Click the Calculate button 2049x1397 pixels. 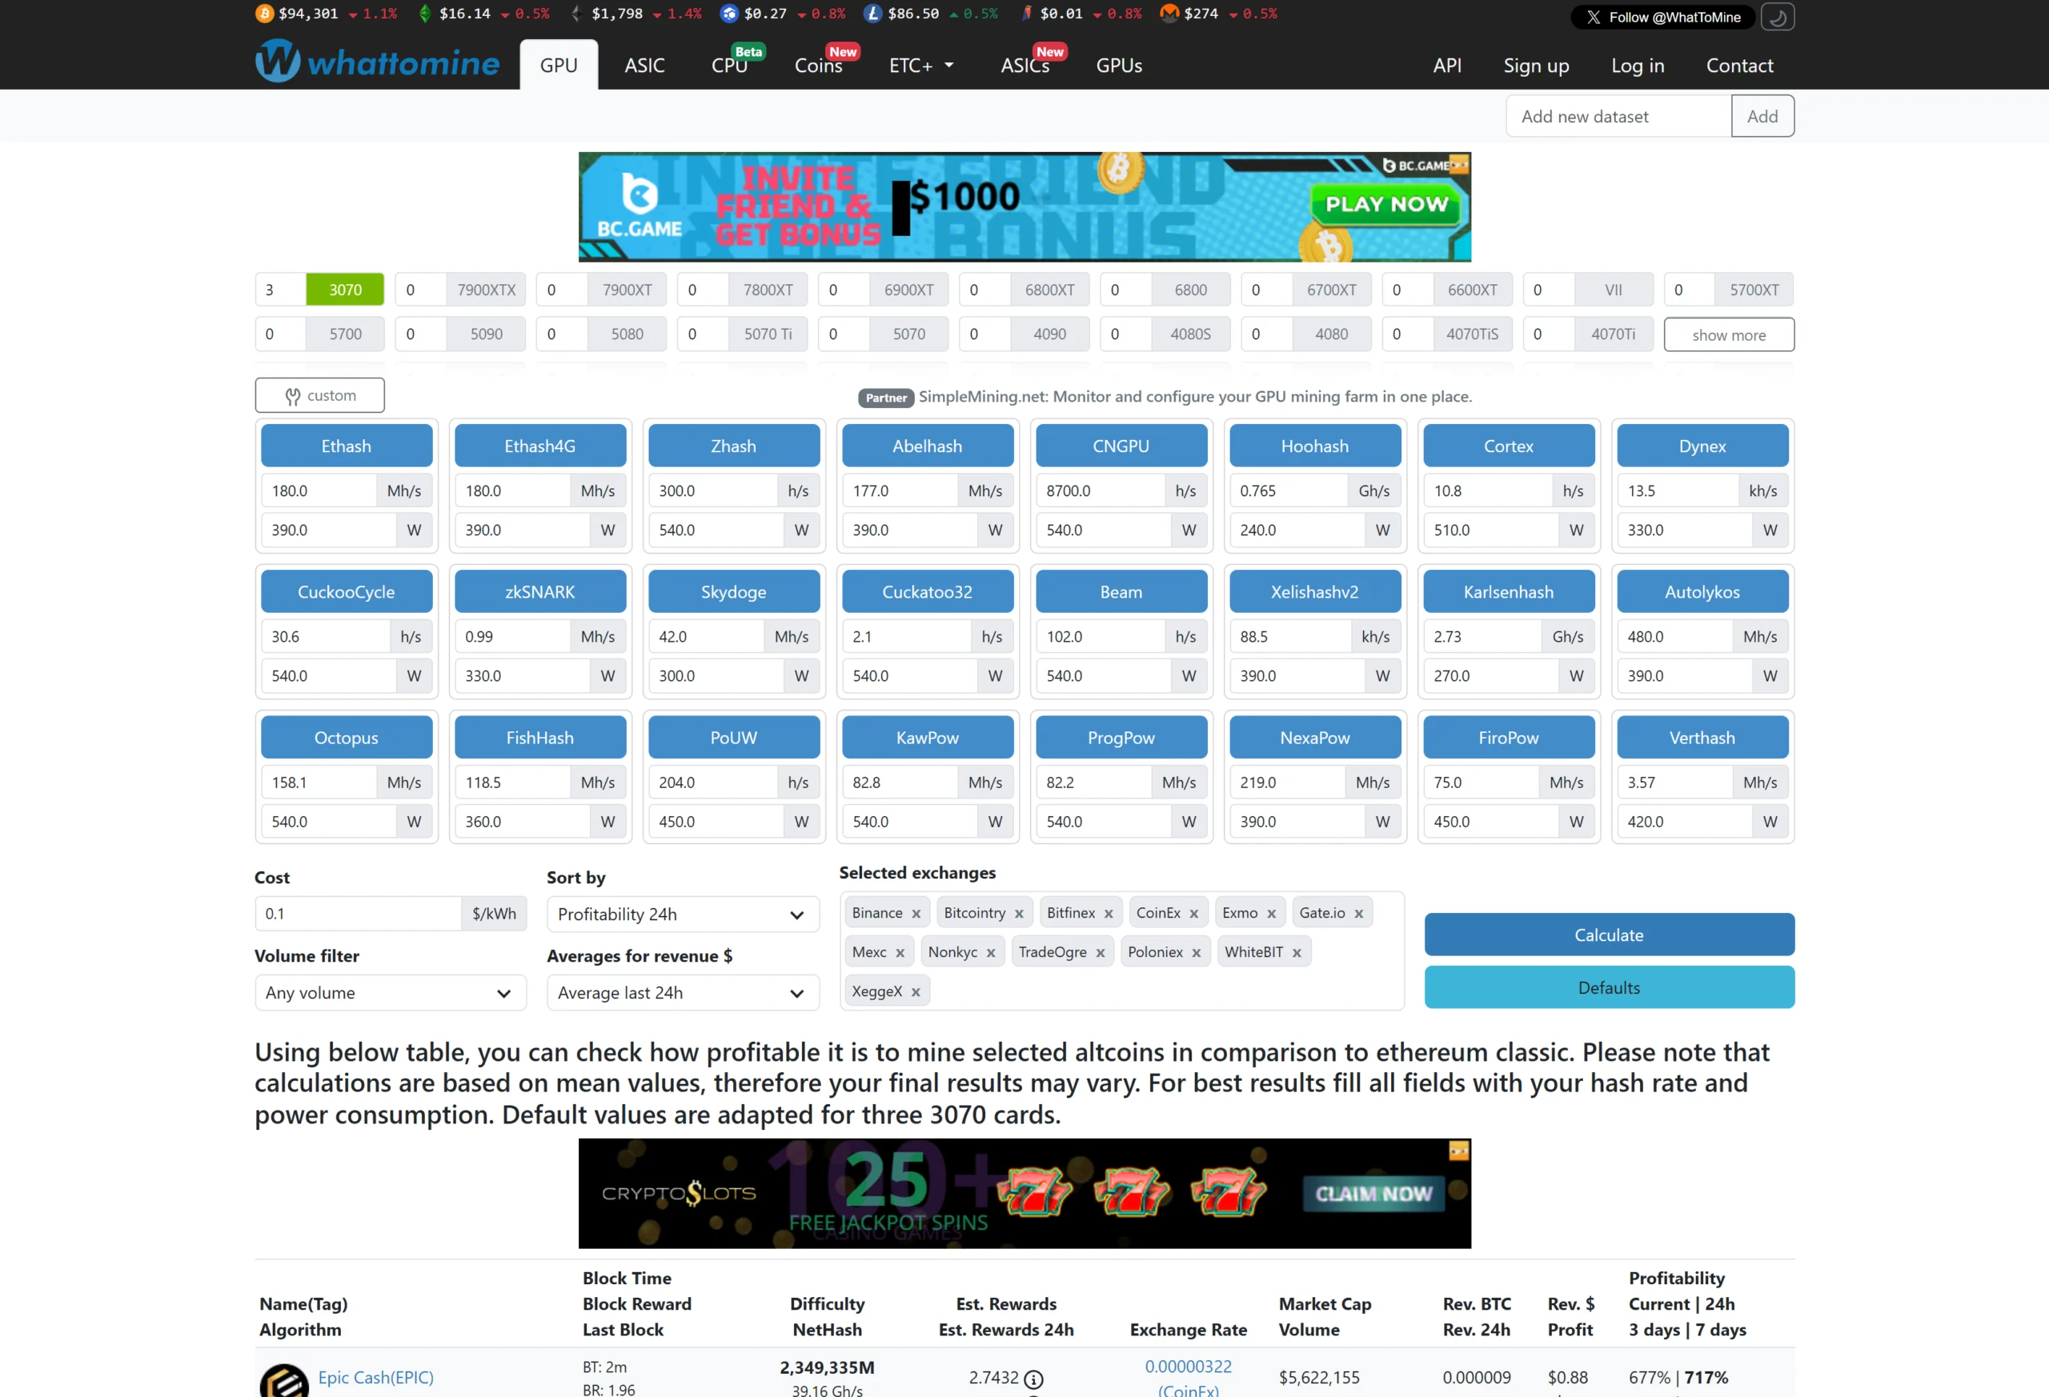point(1609,935)
